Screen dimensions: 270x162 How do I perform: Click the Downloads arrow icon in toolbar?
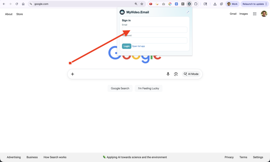pyautogui.click(x=215, y=4)
